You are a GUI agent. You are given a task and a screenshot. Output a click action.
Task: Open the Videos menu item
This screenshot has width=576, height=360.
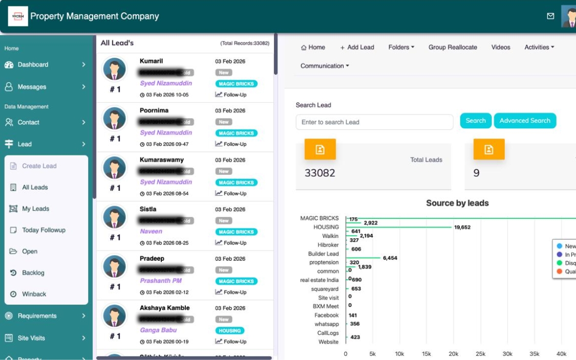[501, 47]
